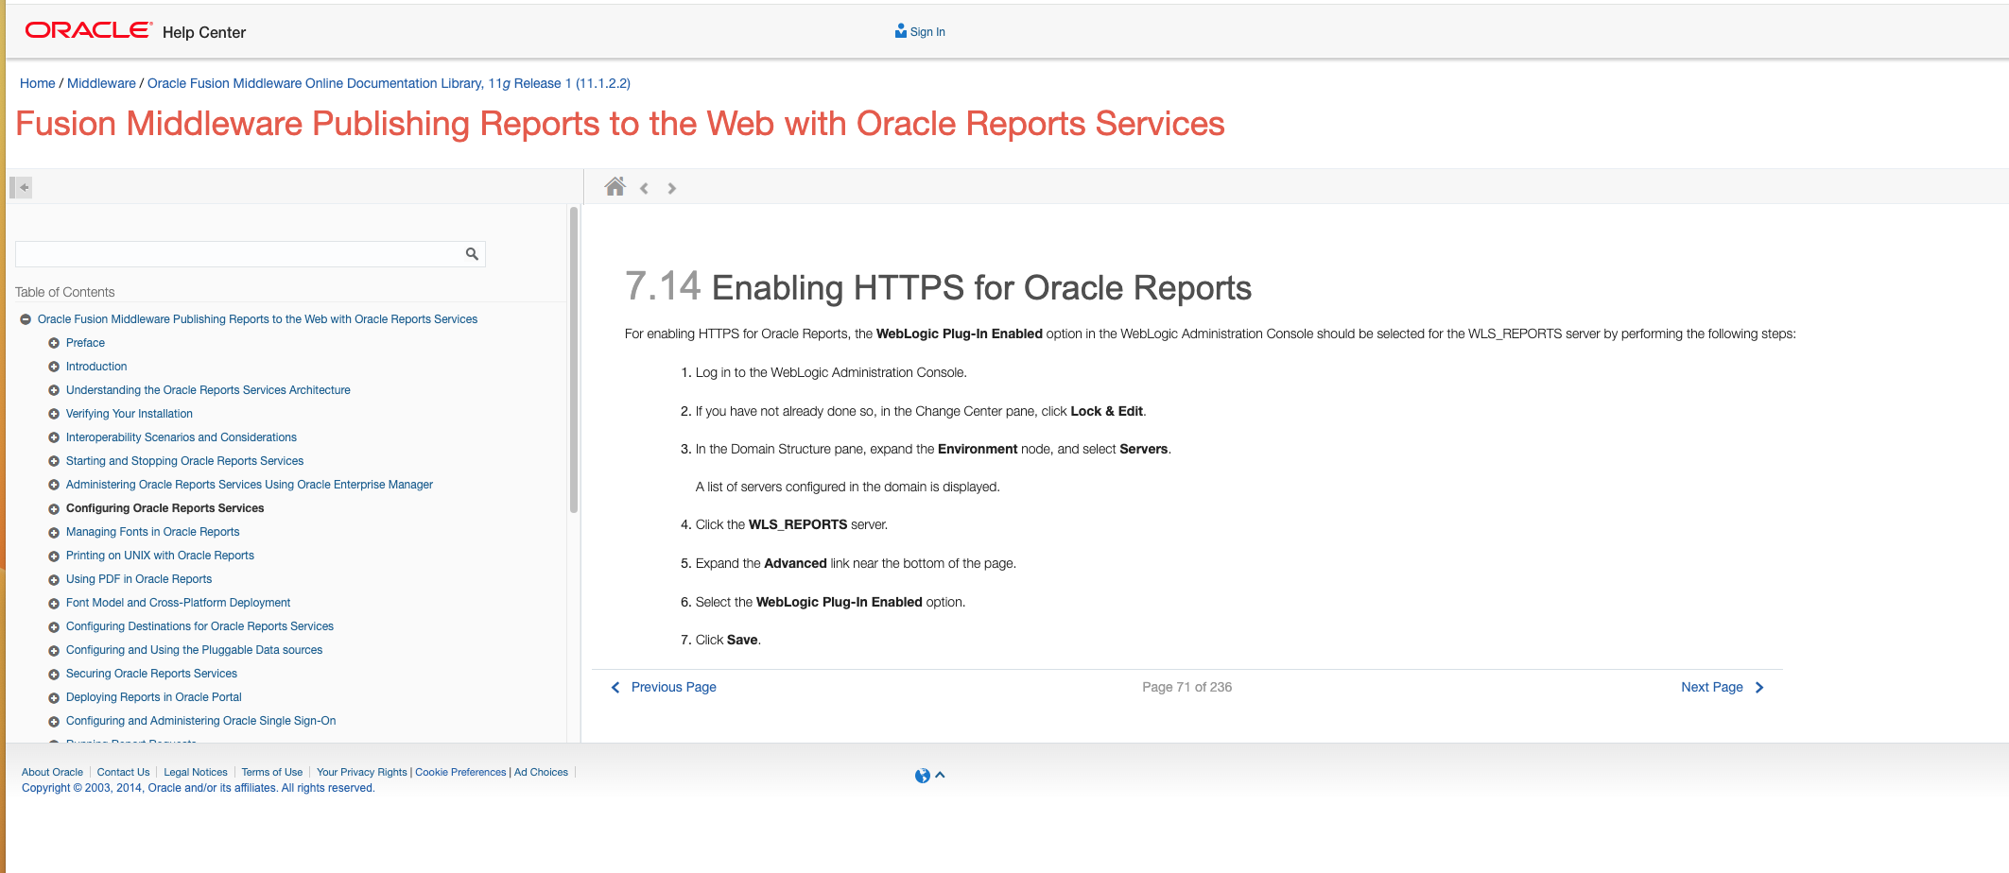The image size is (2009, 873).
Task: Expand Deploying Reports in Oracle Portal node
Action: [x=54, y=697]
